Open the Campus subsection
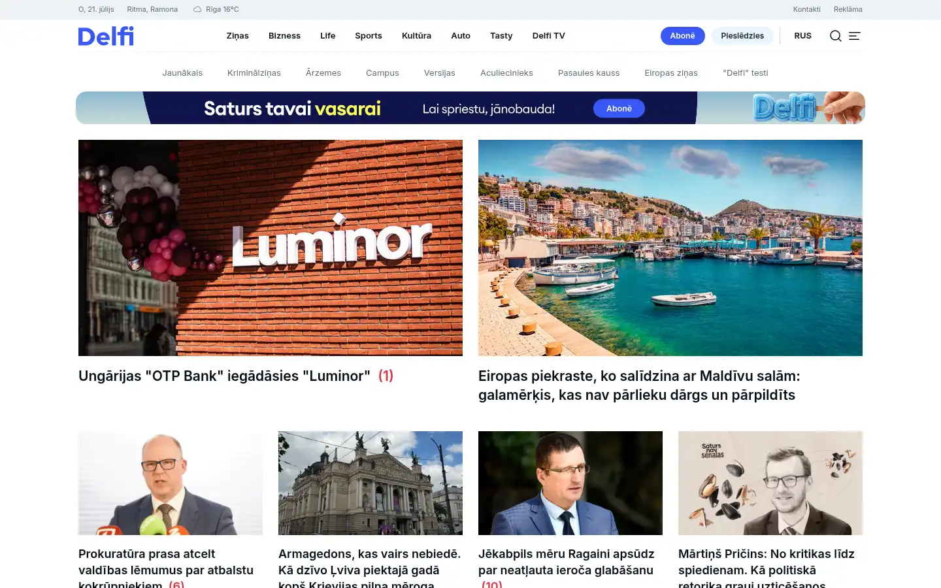941x588 pixels. point(382,73)
